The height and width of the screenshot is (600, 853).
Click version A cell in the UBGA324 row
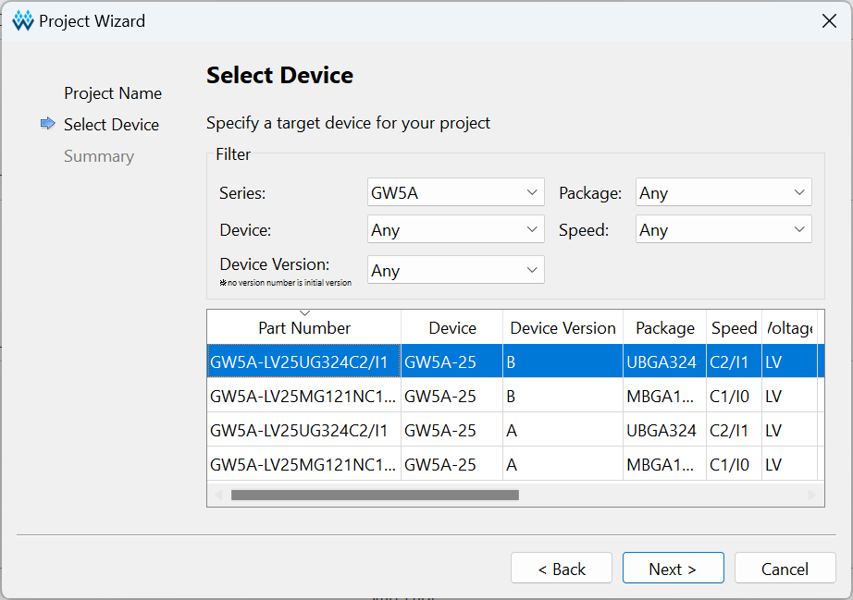pos(563,431)
